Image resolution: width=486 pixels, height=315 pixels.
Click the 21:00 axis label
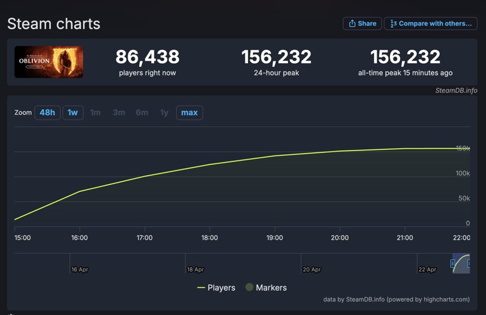point(405,237)
